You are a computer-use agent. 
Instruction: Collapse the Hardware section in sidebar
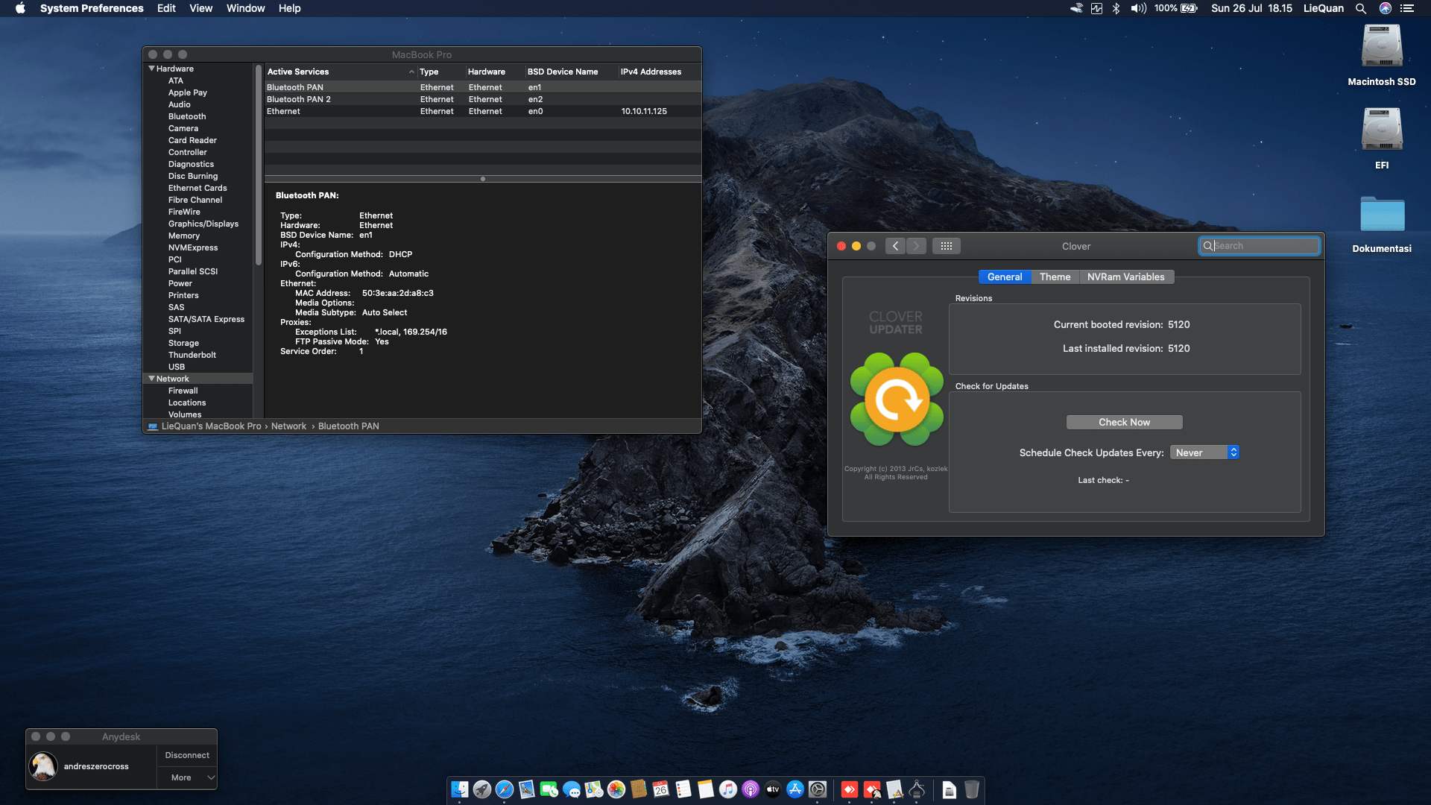coord(152,69)
